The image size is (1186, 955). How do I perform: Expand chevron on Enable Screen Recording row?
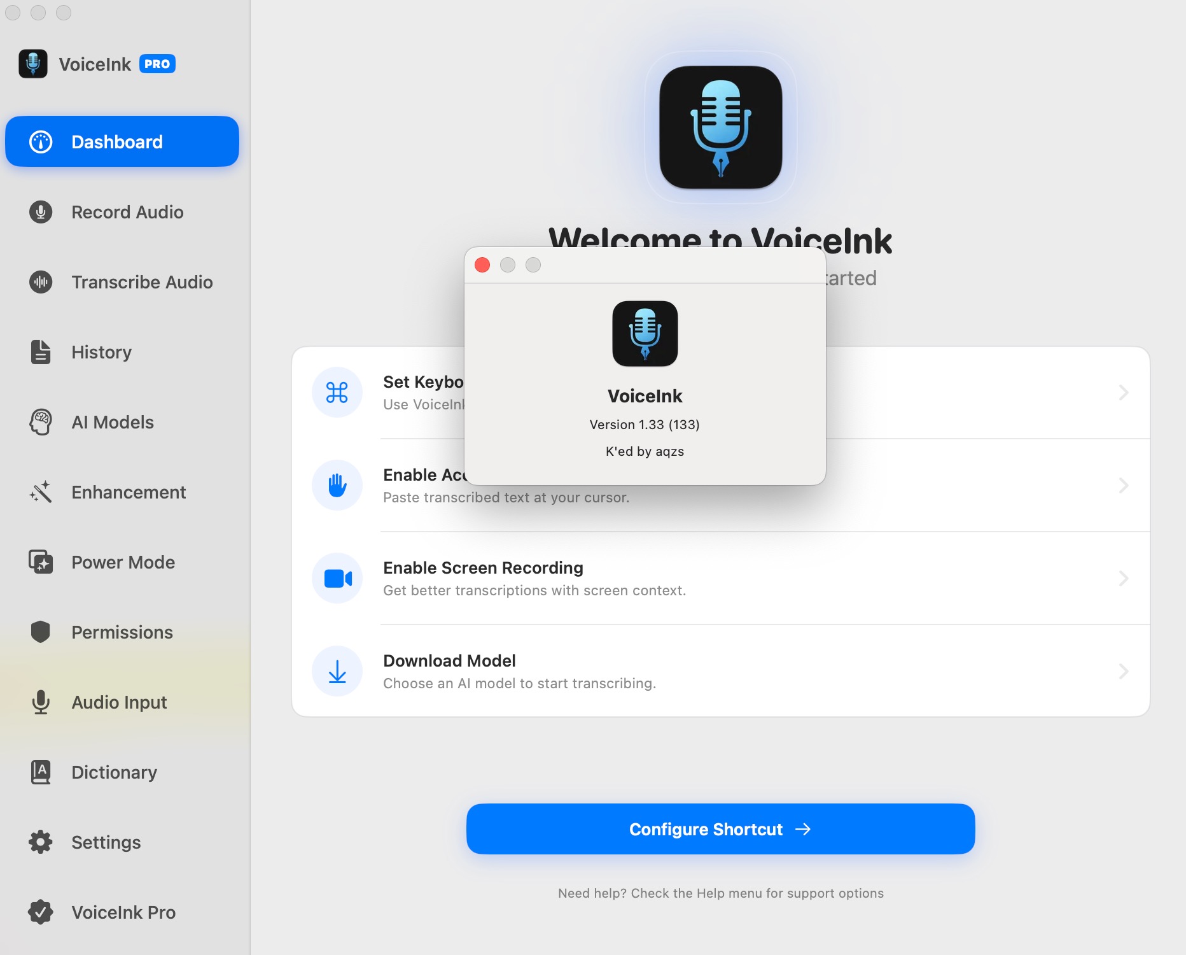(1124, 578)
